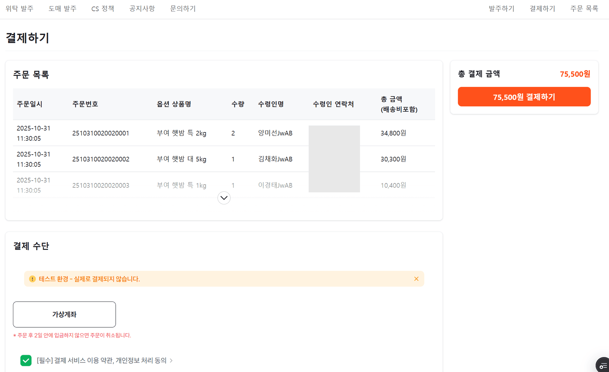Close the test environment warning banner
This screenshot has height=372, width=609.
pos(416,279)
